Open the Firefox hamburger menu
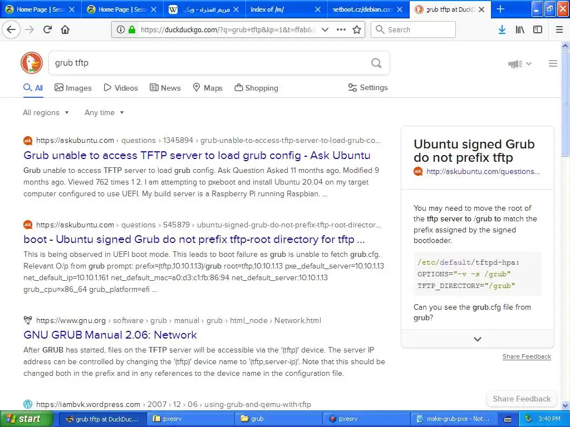 [559, 29]
